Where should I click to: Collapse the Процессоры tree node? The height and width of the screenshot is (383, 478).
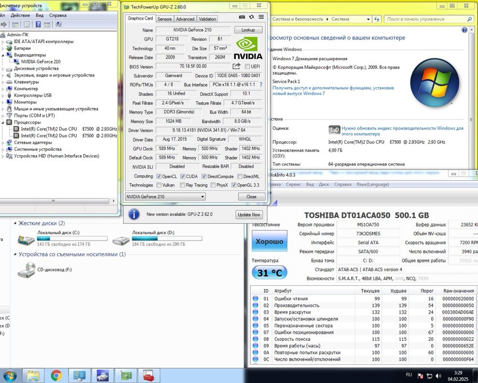3,122
